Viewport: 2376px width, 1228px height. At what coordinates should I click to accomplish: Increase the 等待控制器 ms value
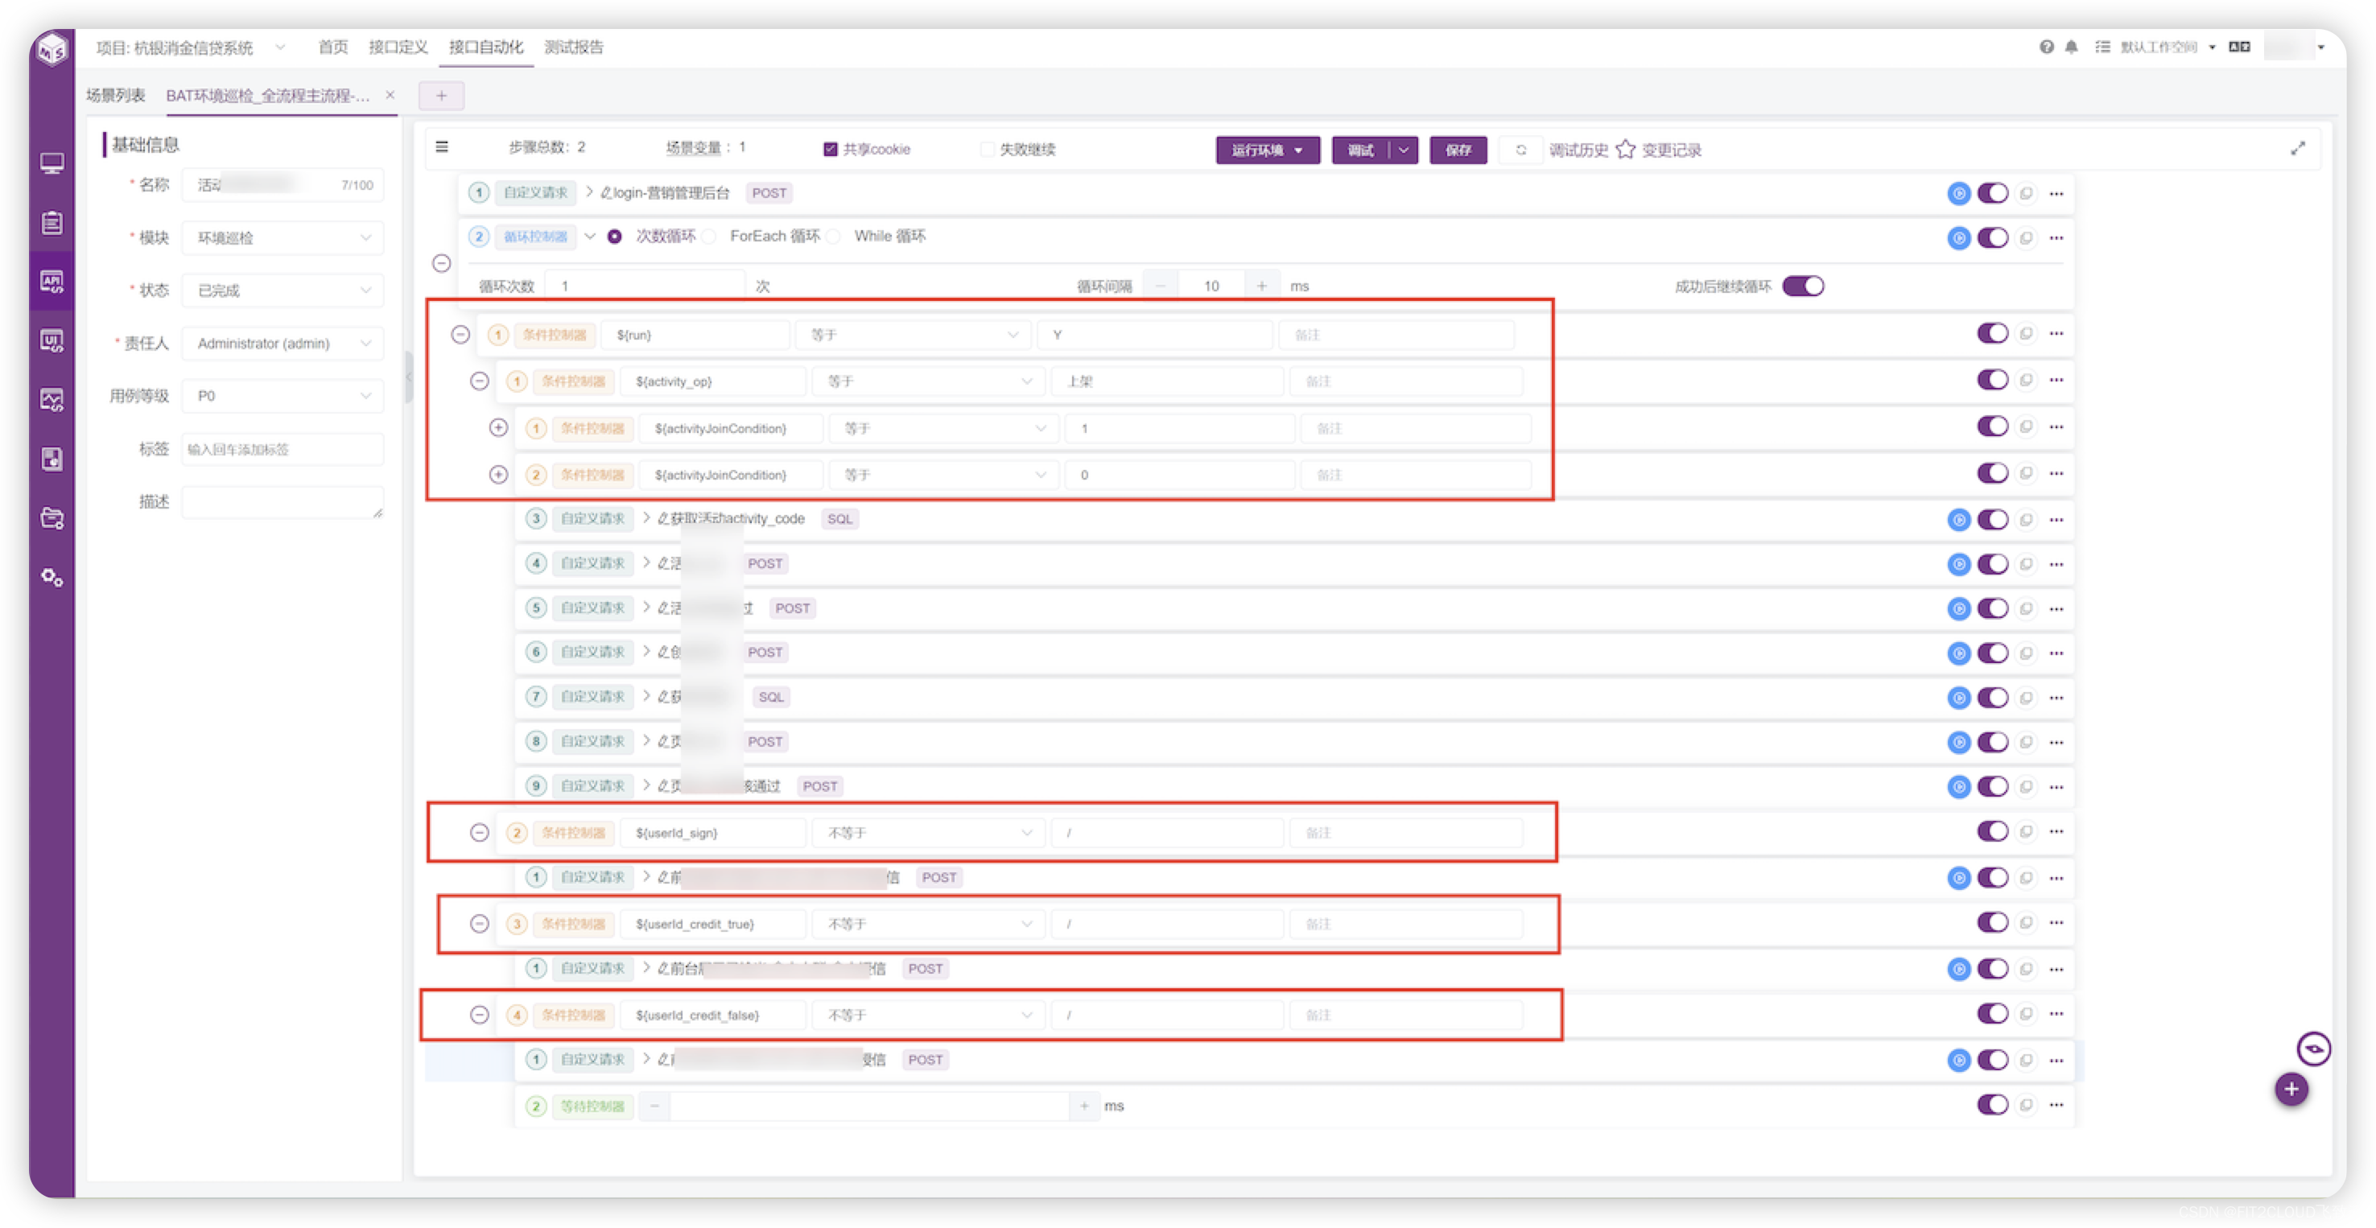pyautogui.click(x=1084, y=1106)
